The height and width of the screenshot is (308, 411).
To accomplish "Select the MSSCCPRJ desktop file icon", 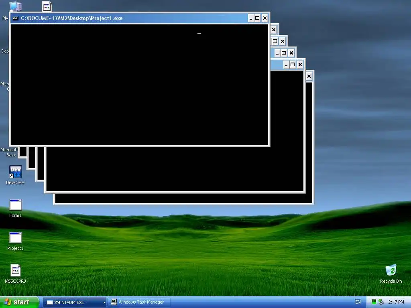I will click(x=15, y=274).
